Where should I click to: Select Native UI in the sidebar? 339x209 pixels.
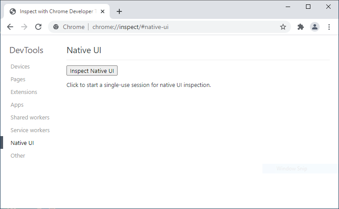point(22,143)
